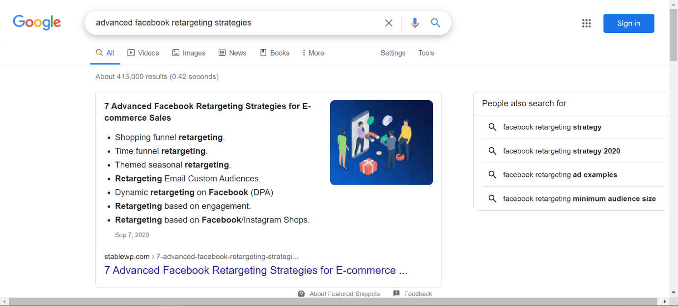678x306 pixels.
Task: Click the 'Time funnel retargeting' list item
Action: pyautogui.click(x=161, y=151)
